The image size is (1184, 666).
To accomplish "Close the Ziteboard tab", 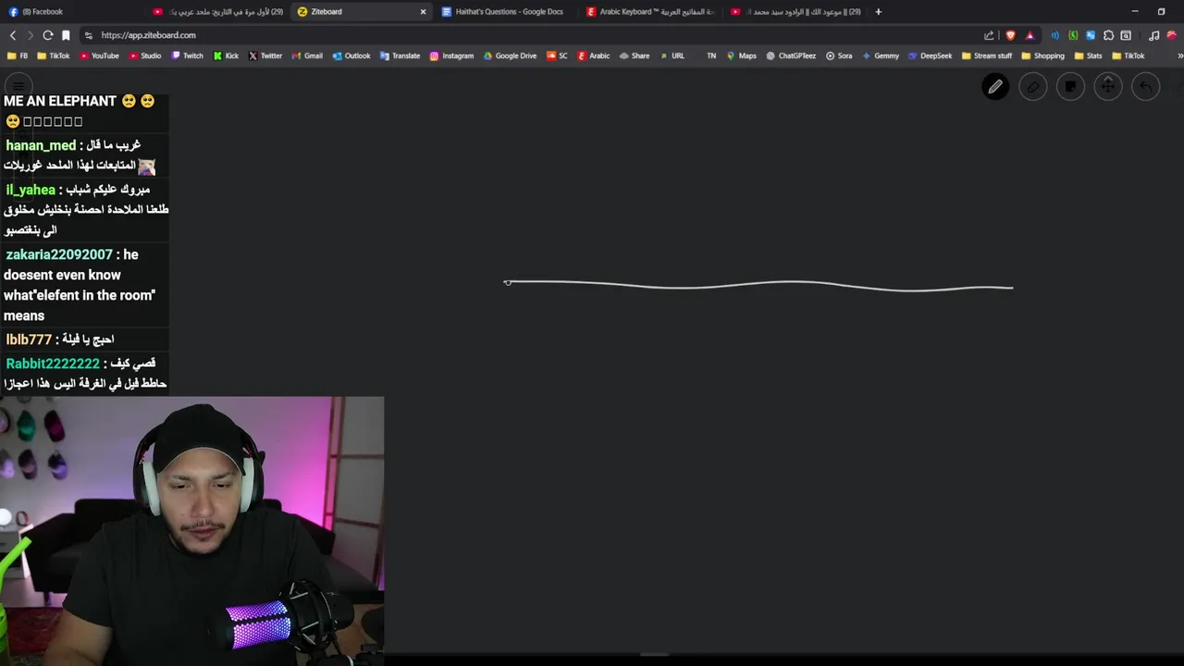I will click(423, 12).
